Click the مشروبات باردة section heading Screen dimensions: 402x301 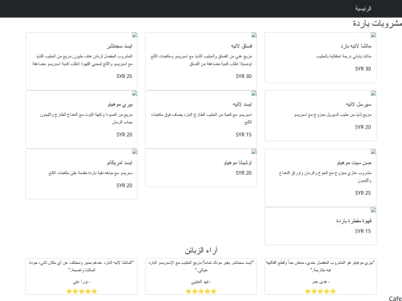click(x=377, y=23)
